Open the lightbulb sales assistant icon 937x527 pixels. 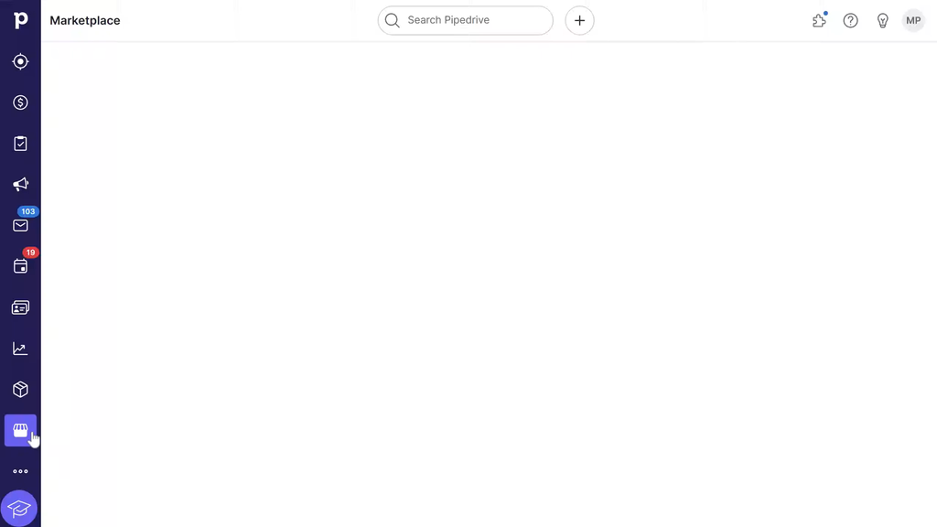[x=883, y=20]
